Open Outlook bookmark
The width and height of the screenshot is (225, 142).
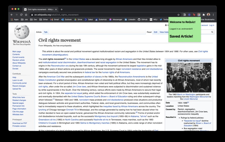coord(66,20)
